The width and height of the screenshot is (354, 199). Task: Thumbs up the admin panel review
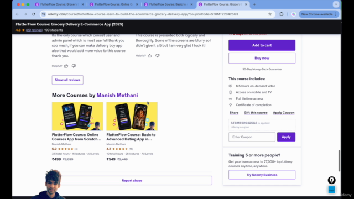coord(66,66)
